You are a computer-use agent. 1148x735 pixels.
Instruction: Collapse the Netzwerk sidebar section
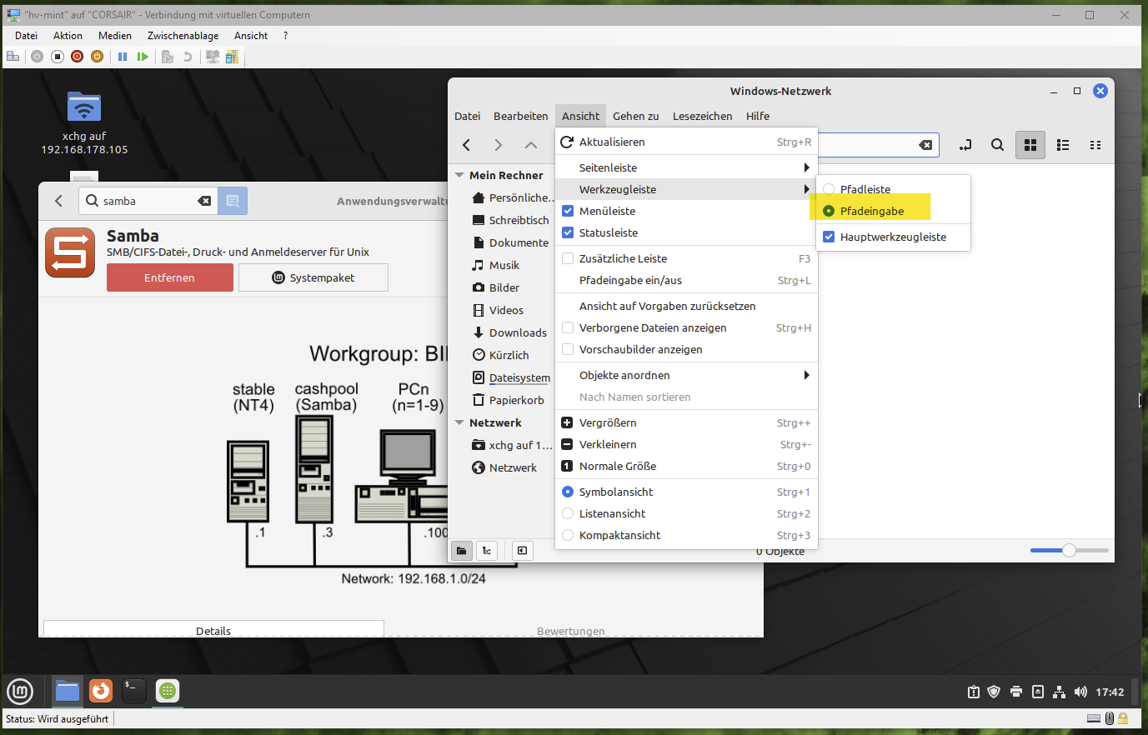[459, 423]
